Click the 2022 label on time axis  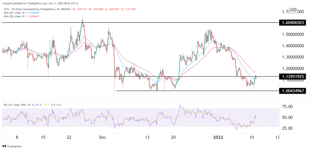218,137
